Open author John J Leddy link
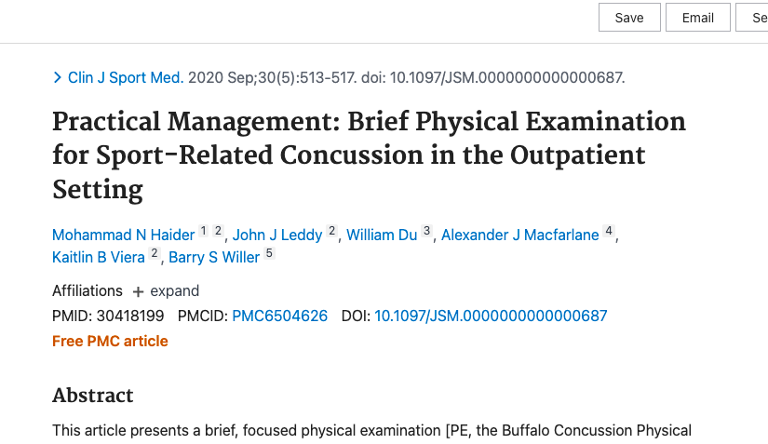The height and width of the screenshot is (444, 768). pyautogui.click(x=277, y=235)
